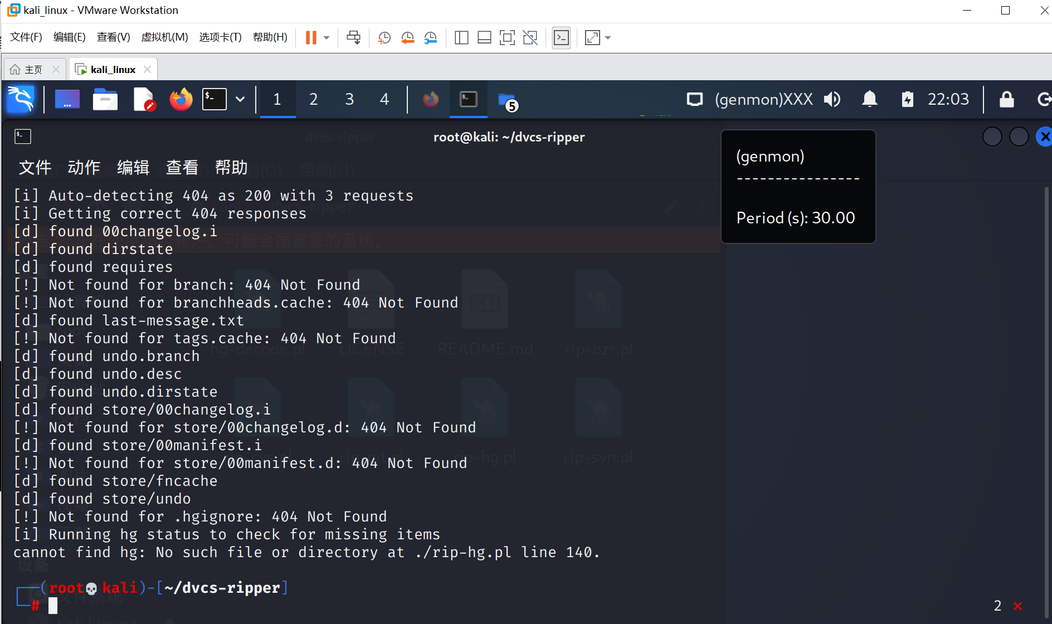Open the terminal 编辑 menu

(x=133, y=167)
